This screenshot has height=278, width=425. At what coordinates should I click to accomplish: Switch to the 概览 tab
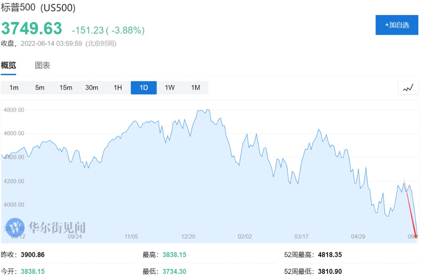(8, 65)
